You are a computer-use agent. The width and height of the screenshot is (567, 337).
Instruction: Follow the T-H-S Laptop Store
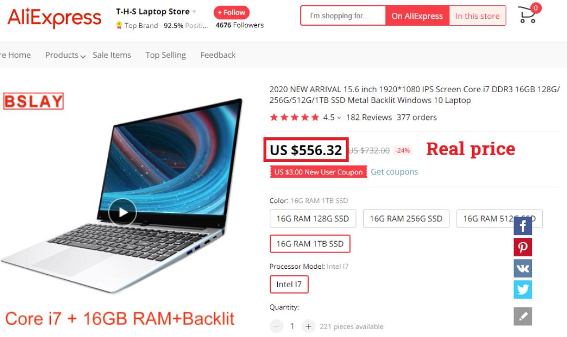[232, 12]
